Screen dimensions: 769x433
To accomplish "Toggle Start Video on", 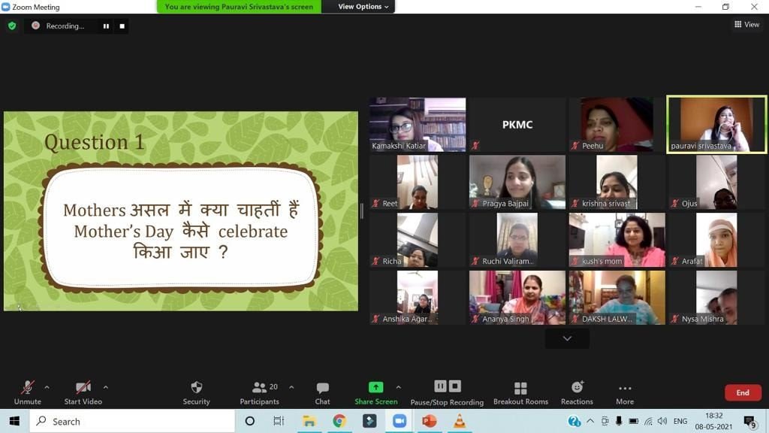I will click(x=83, y=392).
